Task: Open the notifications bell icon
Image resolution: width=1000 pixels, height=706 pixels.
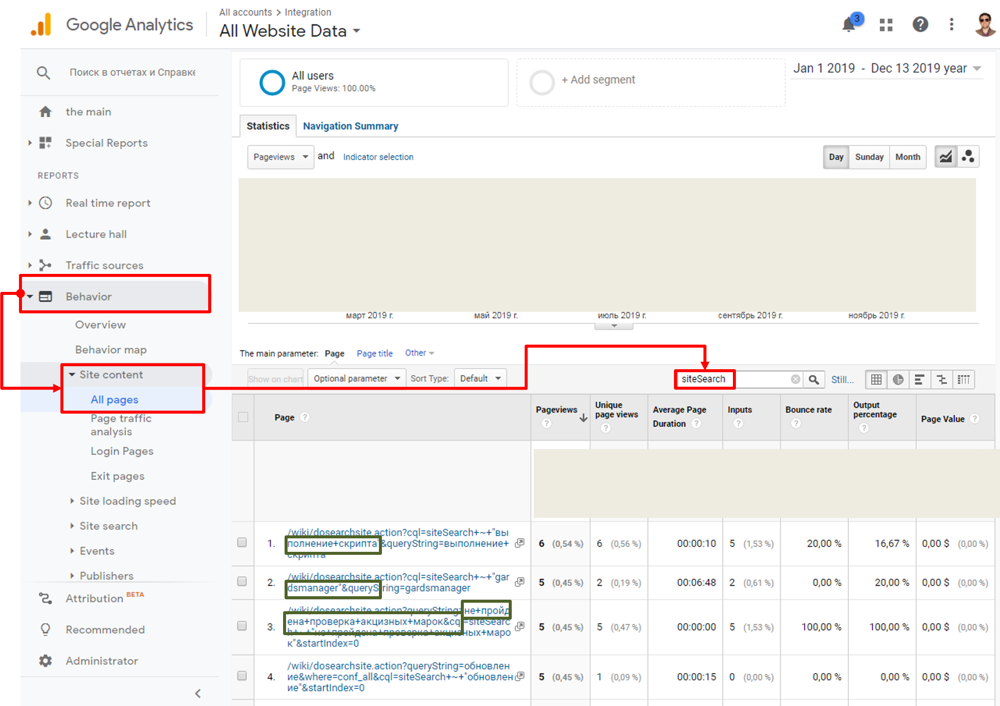Action: (849, 24)
